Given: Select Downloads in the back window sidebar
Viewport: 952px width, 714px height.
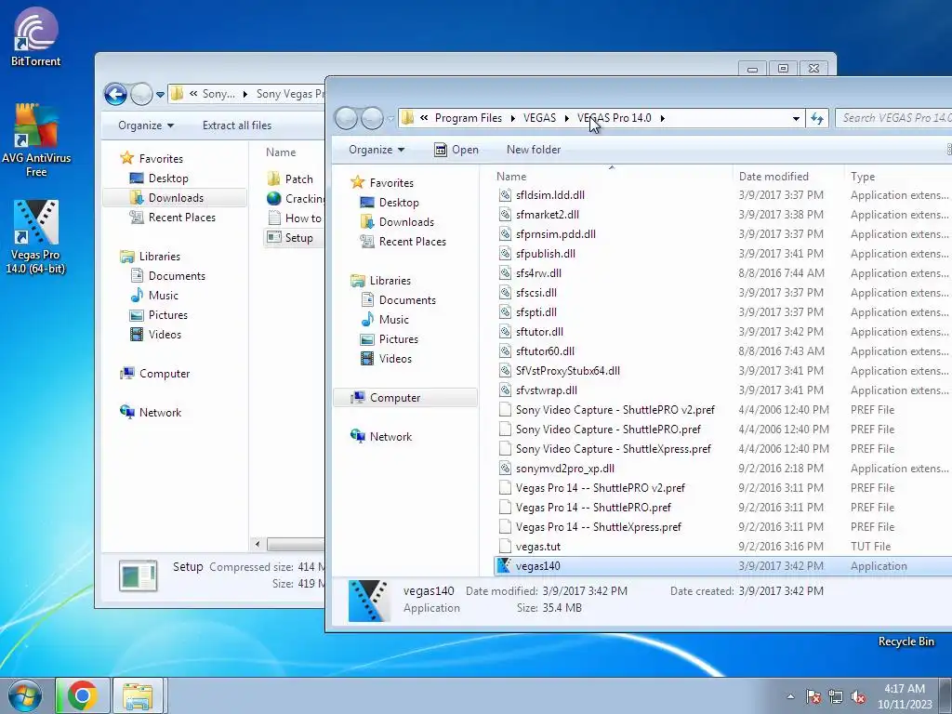Looking at the screenshot, I should 176,198.
